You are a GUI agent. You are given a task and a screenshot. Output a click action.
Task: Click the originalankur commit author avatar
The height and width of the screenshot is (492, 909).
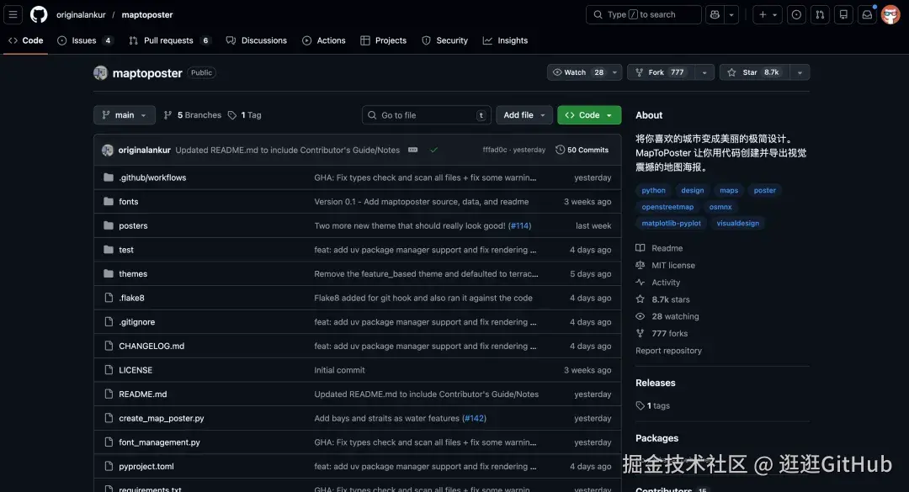[x=107, y=150]
